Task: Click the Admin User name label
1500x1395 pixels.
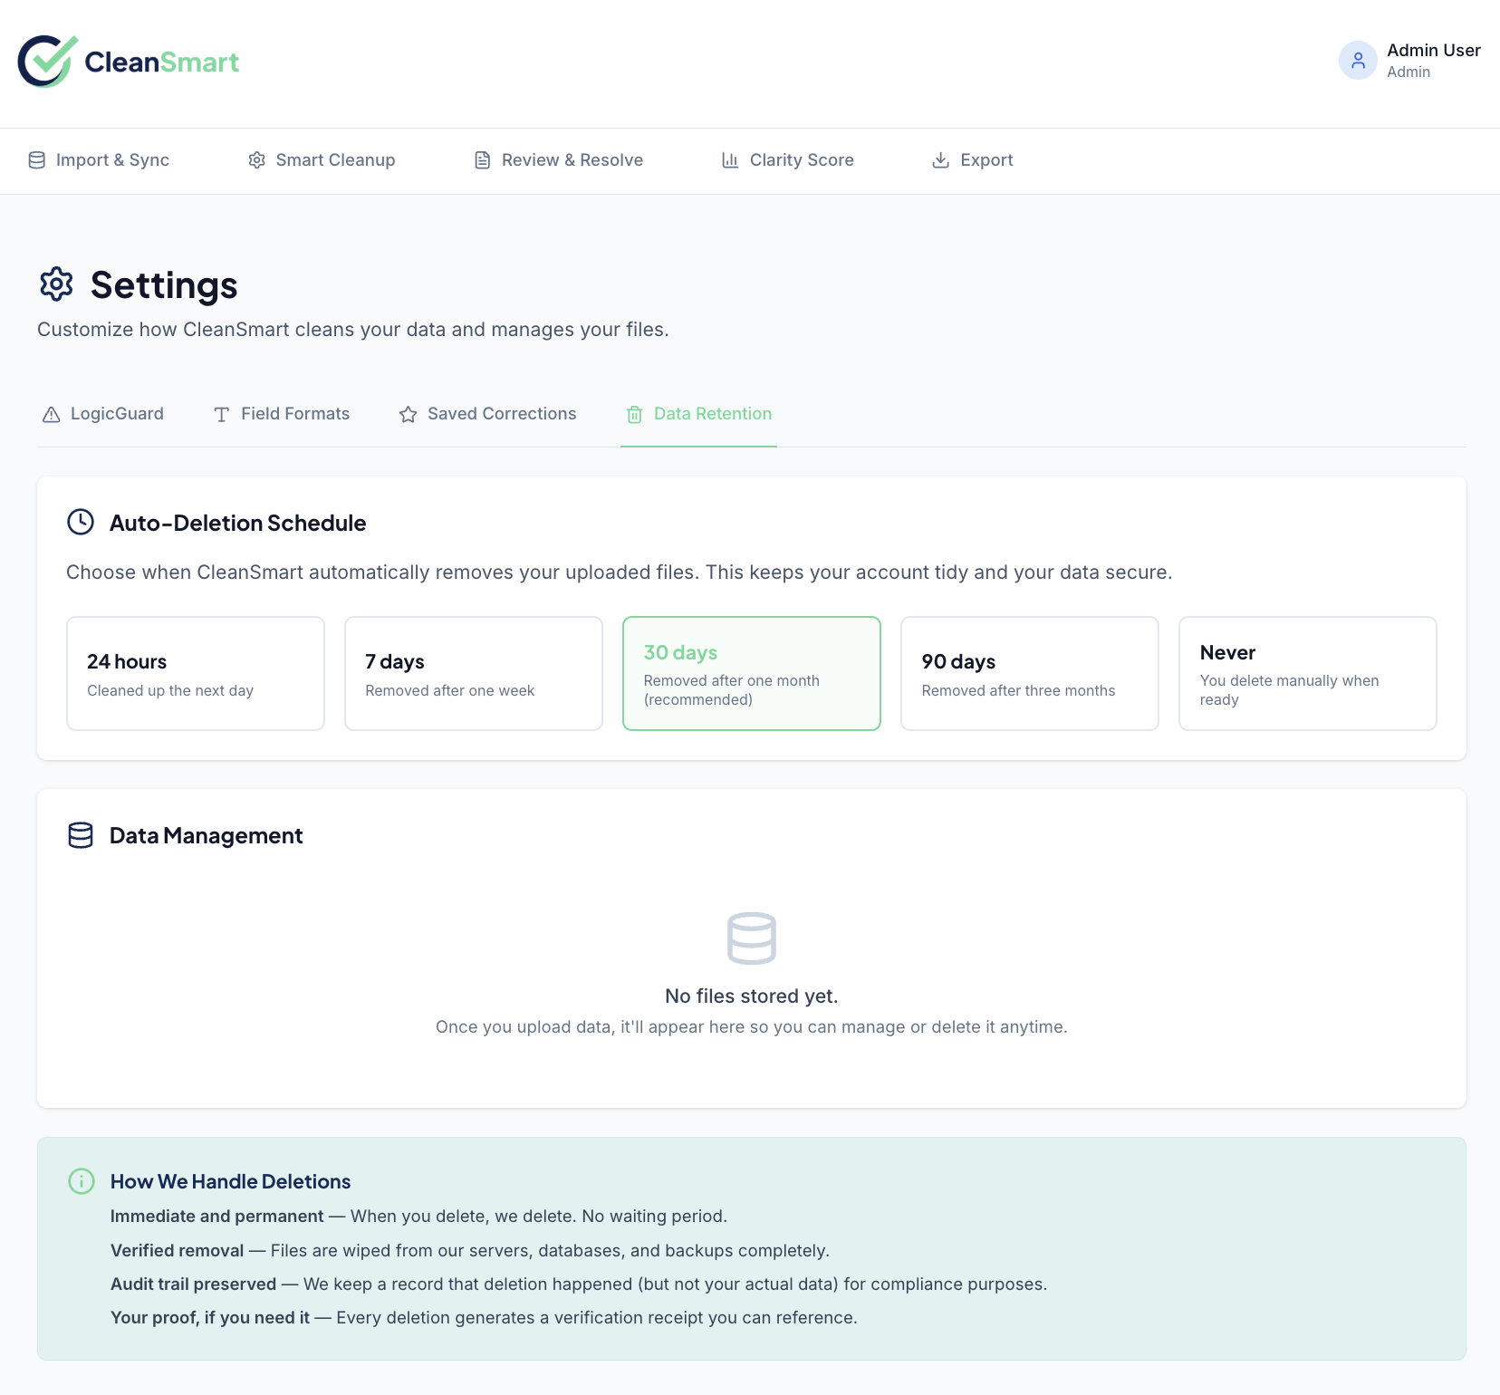Action: point(1434,51)
